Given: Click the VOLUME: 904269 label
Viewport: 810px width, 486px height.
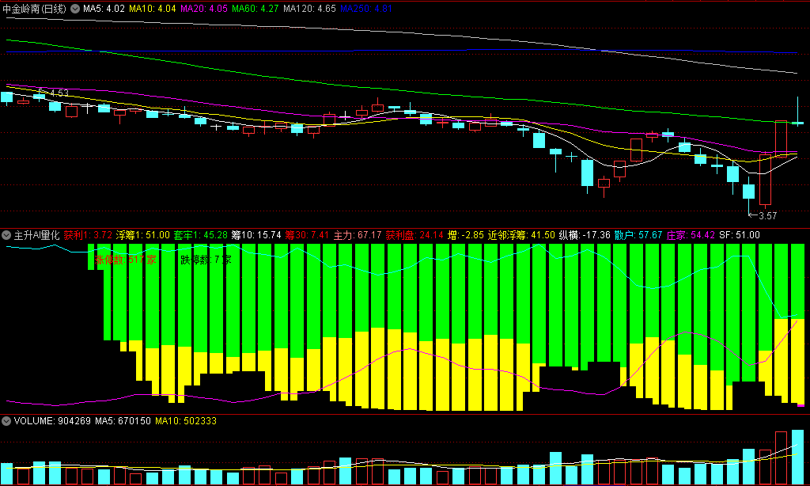Looking at the screenshot, I should pyautogui.click(x=52, y=421).
